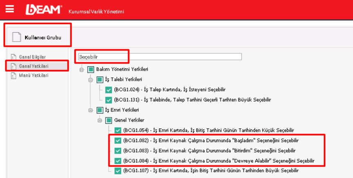Click the Seçebilir search field

(160, 57)
